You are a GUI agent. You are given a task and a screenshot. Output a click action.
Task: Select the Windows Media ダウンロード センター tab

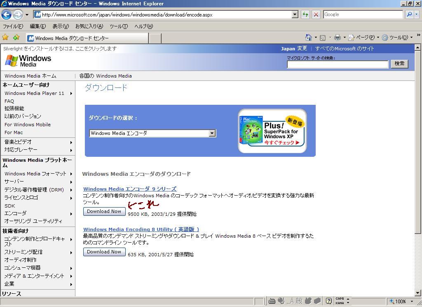[87, 38]
